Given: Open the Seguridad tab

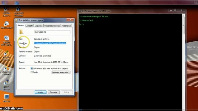Looking at the screenshot, I should [38, 26].
